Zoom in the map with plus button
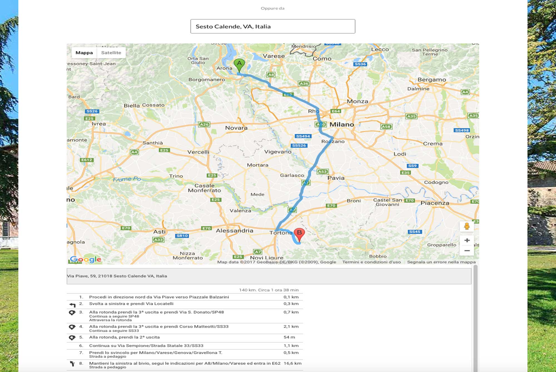The height and width of the screenshot is (372, 556). 467,240
